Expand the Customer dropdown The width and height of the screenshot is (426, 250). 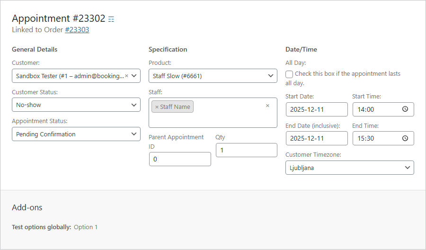coord(133,76)
